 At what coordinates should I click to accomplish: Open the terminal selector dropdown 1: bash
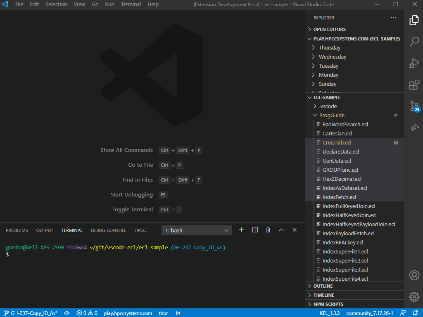tap(196, 230)
